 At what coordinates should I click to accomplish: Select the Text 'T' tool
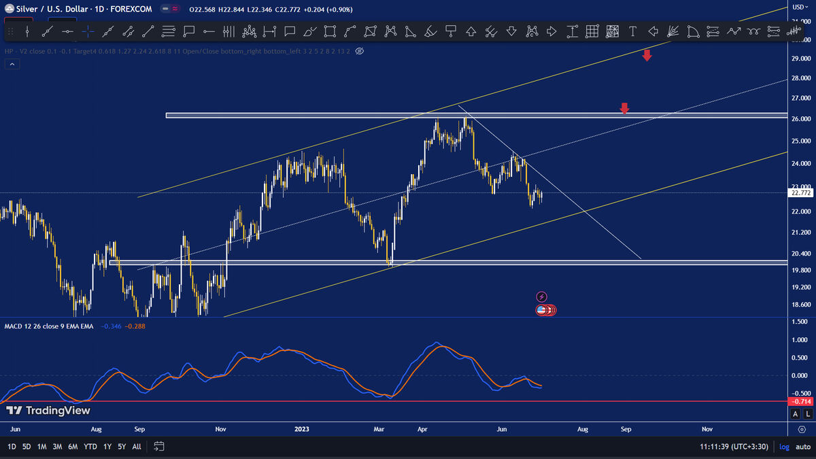[x=632, y=31]
